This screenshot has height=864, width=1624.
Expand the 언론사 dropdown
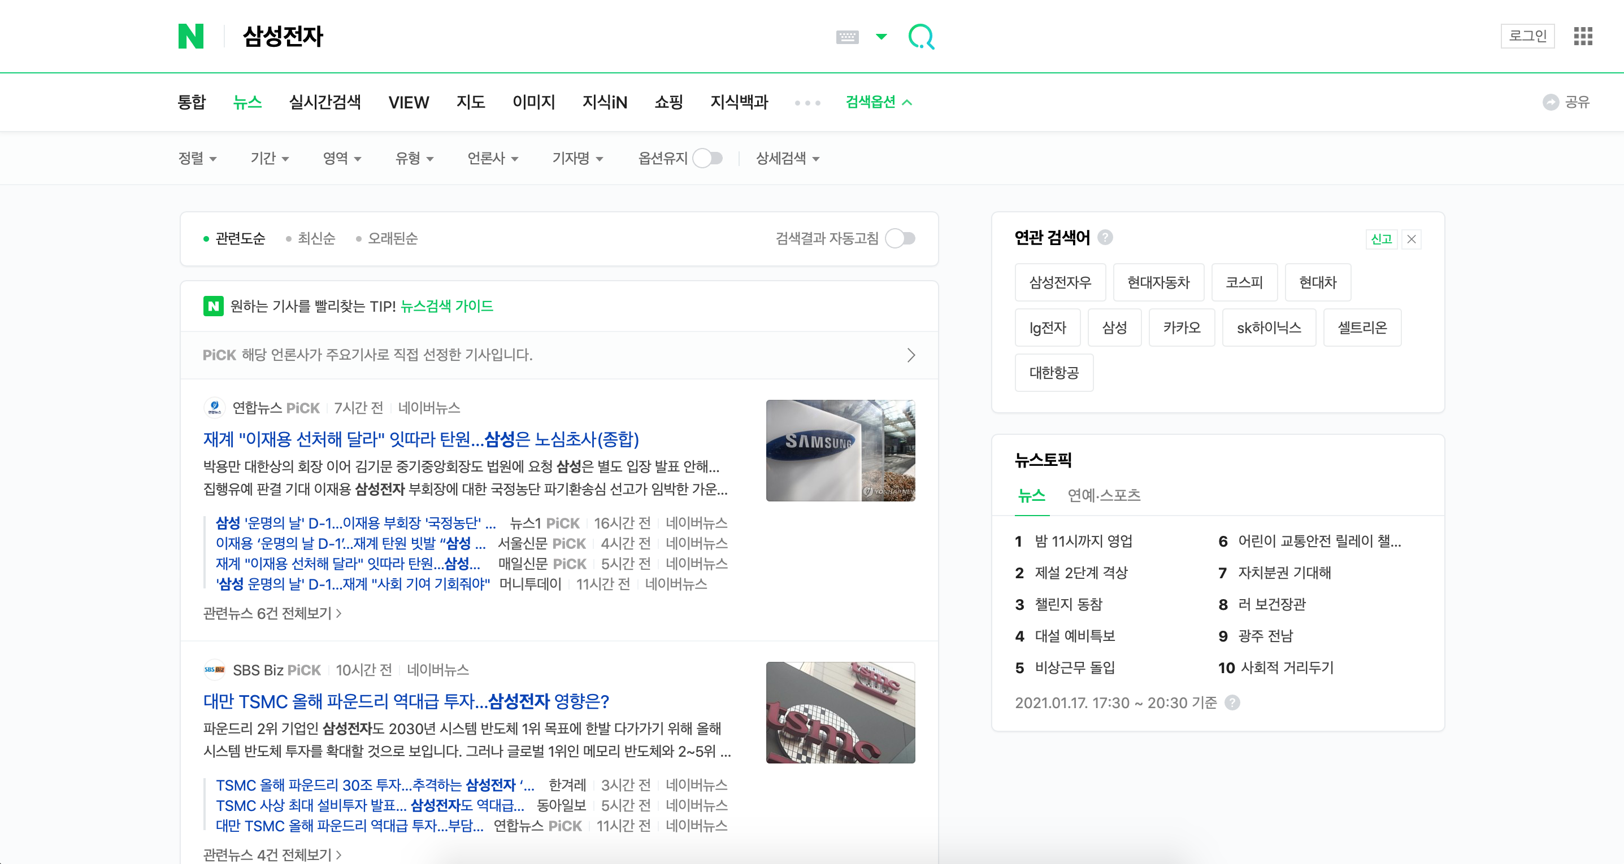pyautogui.click(x=492, y=158)
